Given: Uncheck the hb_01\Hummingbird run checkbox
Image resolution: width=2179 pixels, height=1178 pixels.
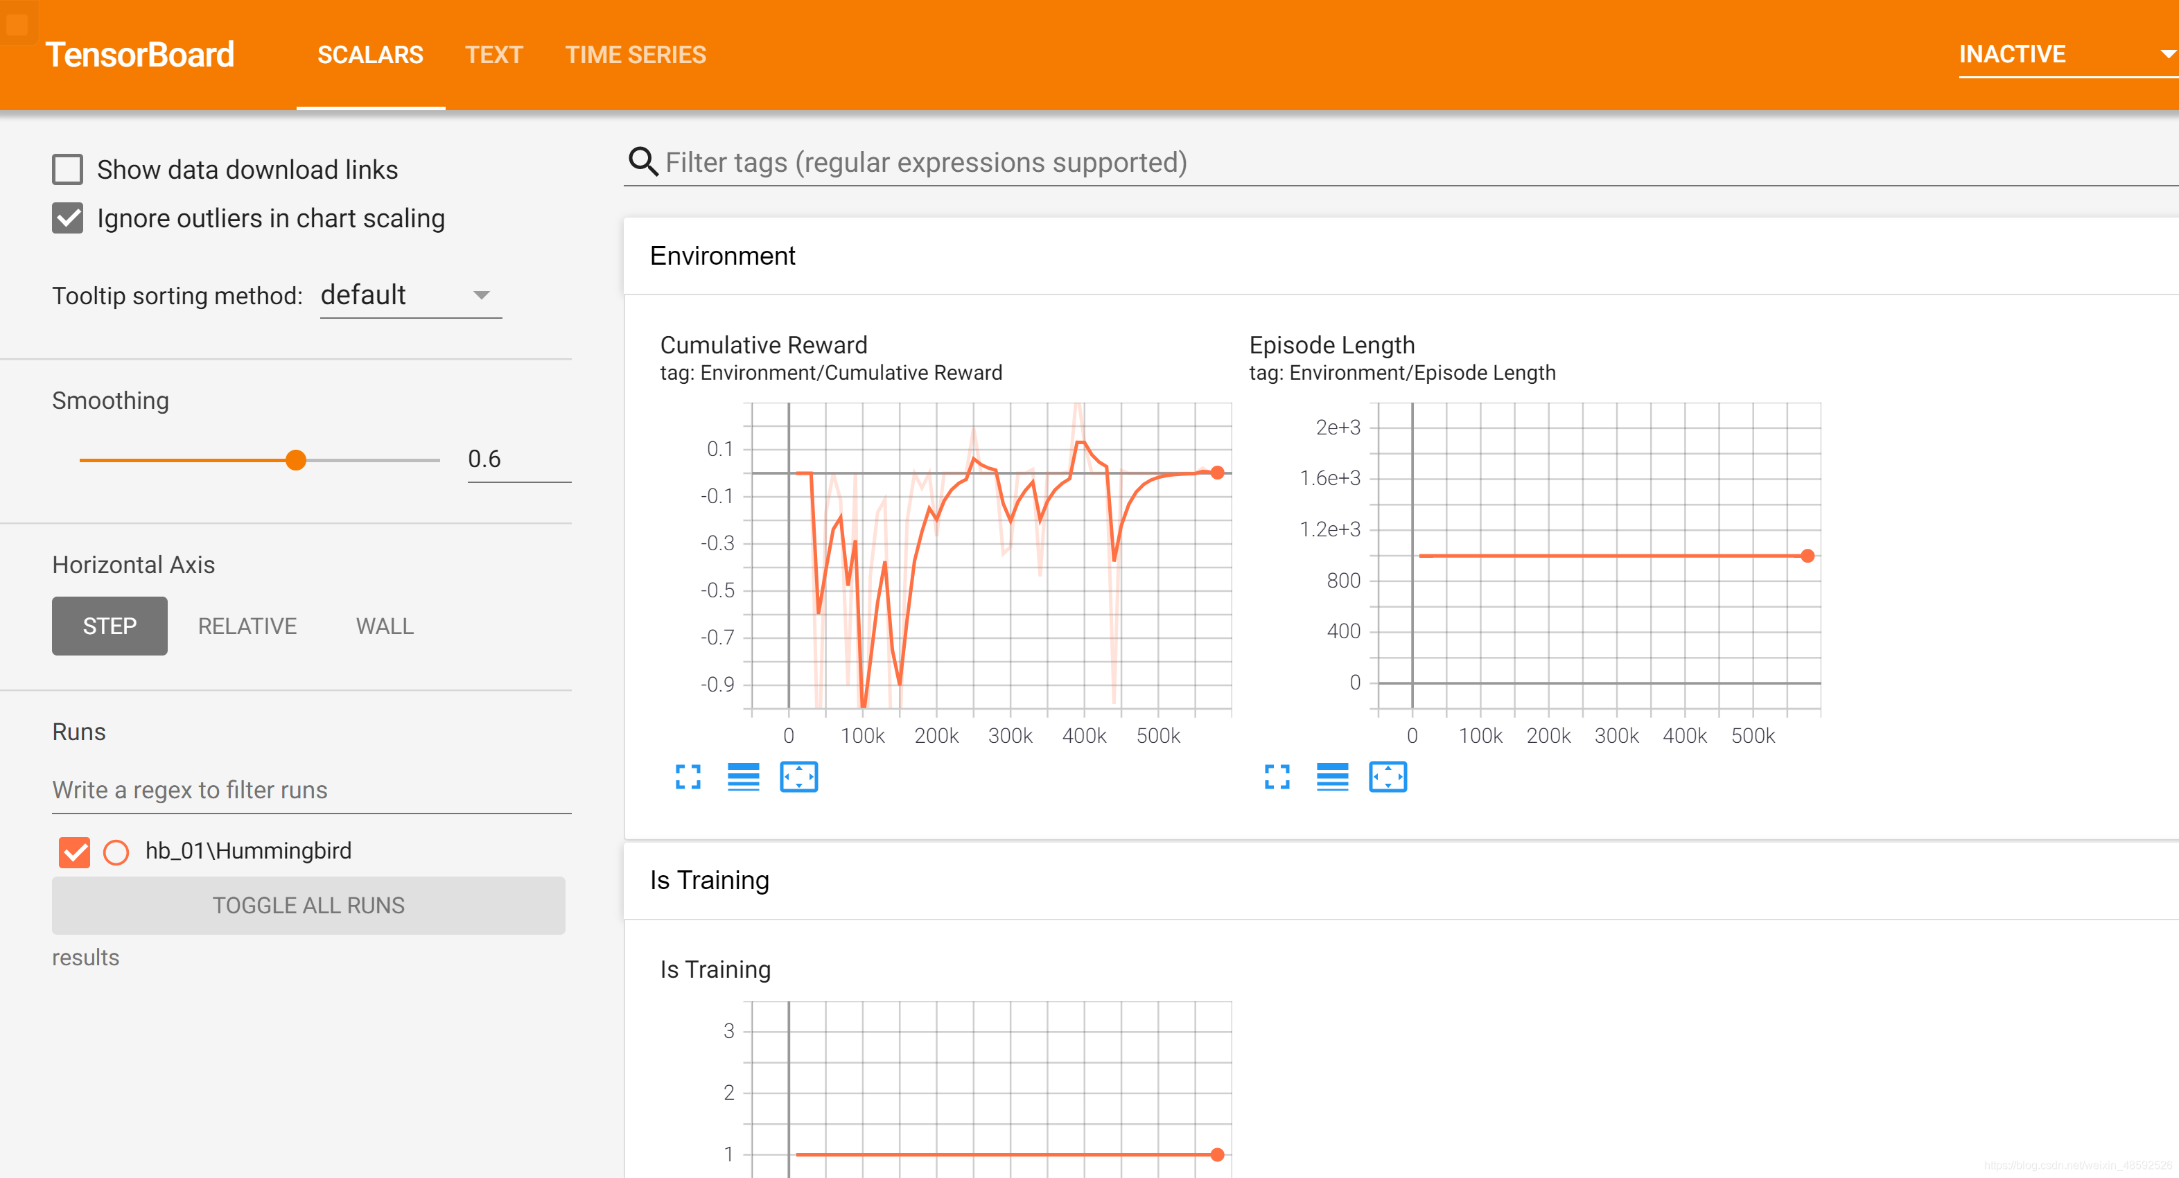Looking at the screenshot, I should pos(74,852).
